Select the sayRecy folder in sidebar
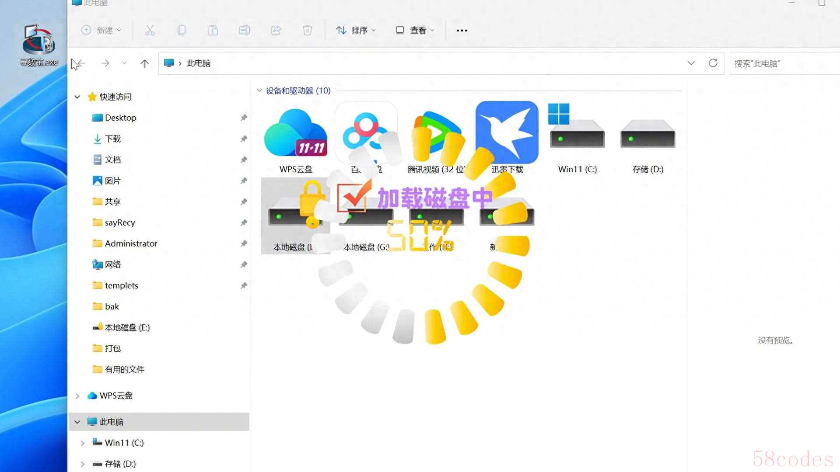This screenshot has height=472, width=840. tap(120, 222)
